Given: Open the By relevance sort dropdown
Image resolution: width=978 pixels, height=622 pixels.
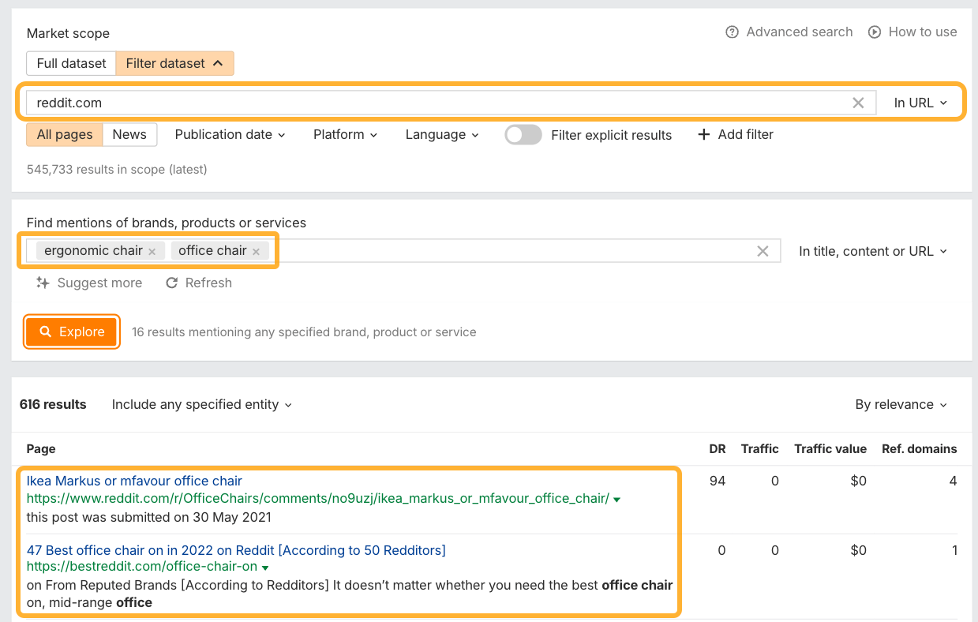Looking at the screenshot, I should click(901, 404).
